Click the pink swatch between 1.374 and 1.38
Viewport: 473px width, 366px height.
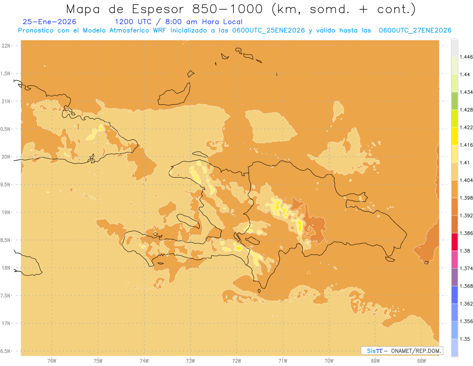point(454,259)
